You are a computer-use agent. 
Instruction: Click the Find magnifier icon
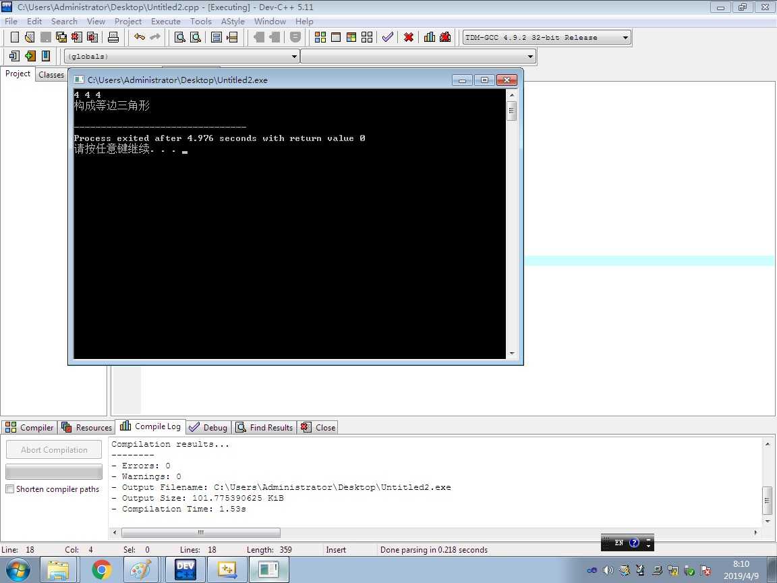[x=180, y=37]
